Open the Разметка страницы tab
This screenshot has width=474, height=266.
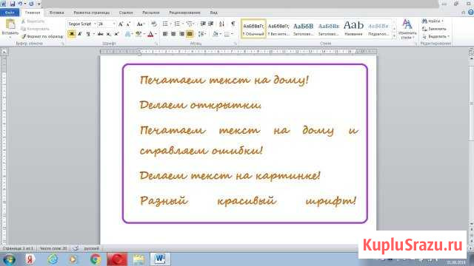pos(92,13)
